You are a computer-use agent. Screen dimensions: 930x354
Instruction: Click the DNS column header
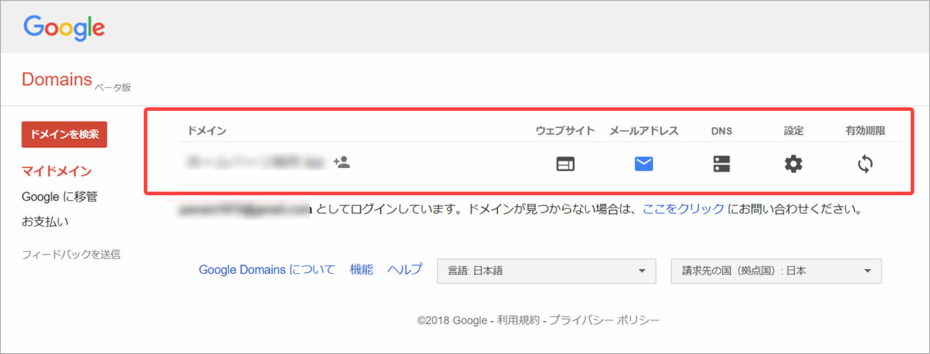pyautogui.click(x=722, y=131)
